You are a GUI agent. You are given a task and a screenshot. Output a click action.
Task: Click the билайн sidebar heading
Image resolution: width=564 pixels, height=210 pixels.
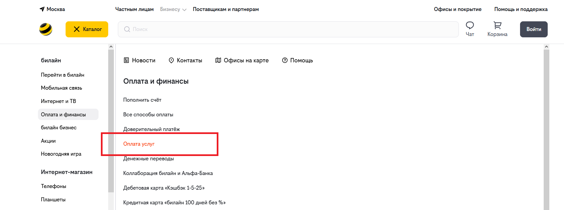(x=51, y=60)
